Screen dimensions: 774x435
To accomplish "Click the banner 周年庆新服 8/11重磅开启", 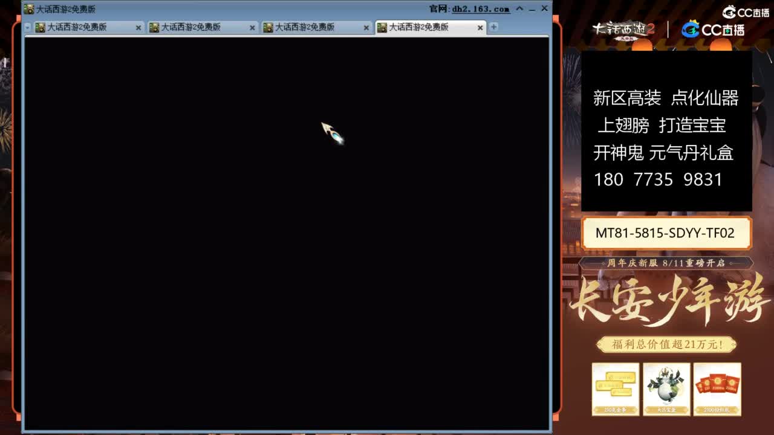I will [x=666, y=263].
